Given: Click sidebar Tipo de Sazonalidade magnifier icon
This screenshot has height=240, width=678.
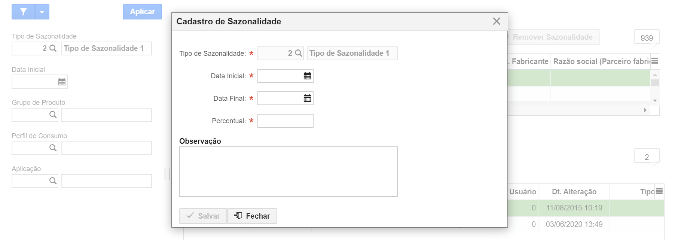Looking at the screenshot, I should 53,48.
